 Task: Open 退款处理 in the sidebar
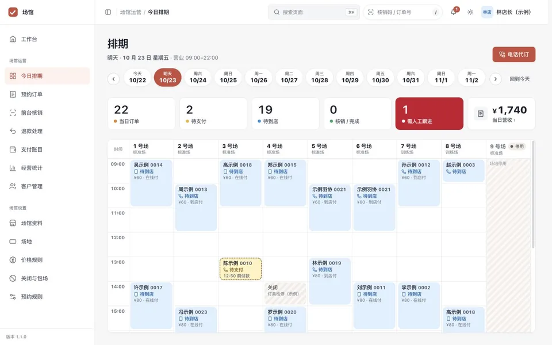coord(47,131)
